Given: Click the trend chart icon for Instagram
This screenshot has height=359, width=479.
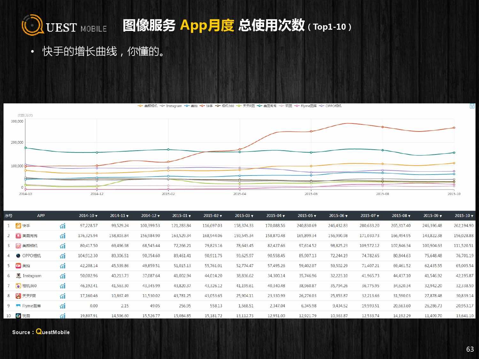Looking at the screenshot, I should [x=63, y=276].
